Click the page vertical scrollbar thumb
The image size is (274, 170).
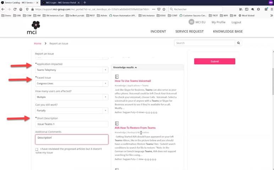tap(273, 81)
